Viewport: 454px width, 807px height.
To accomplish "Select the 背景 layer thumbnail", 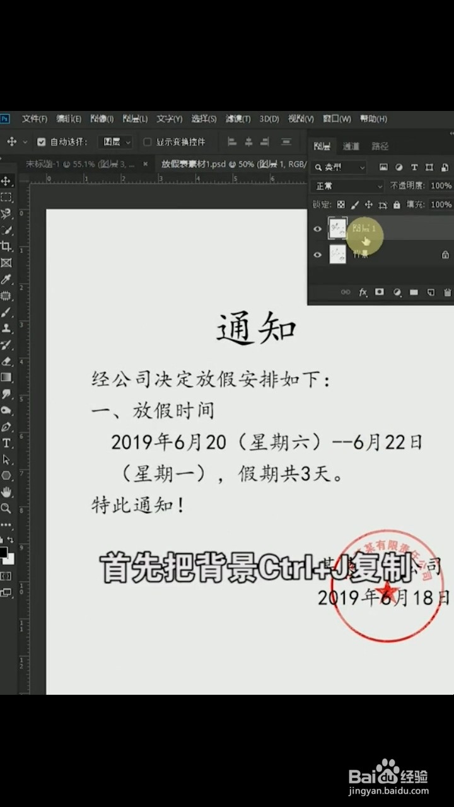I will [338, 255].
